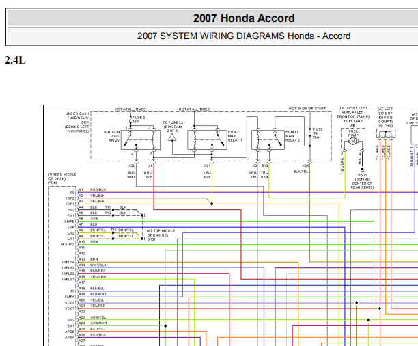This screenshot has width=418, height=346.
Task: Click "HOT AT ALL TIMES" above Main Relay 1
Action: tap(194, 109)
